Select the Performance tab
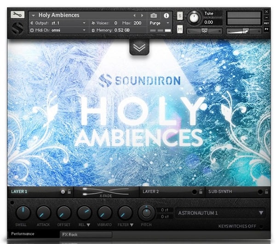 pyautogui.click(x=24, y=234)
